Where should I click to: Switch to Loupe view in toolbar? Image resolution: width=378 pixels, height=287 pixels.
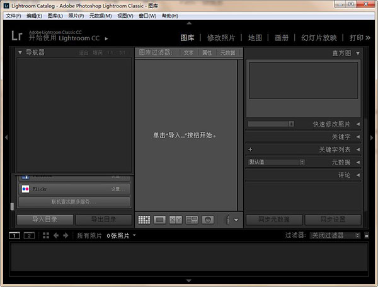click(x=160, y=220)
